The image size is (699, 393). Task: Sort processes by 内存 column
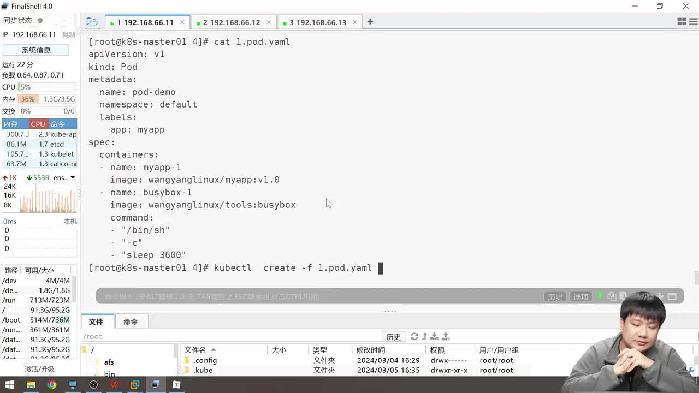(x=15, y=124)
